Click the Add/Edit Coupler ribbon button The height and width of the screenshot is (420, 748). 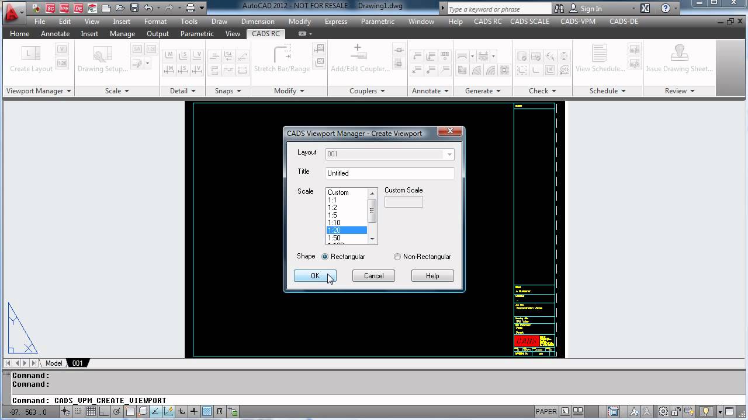pos(359,59)
